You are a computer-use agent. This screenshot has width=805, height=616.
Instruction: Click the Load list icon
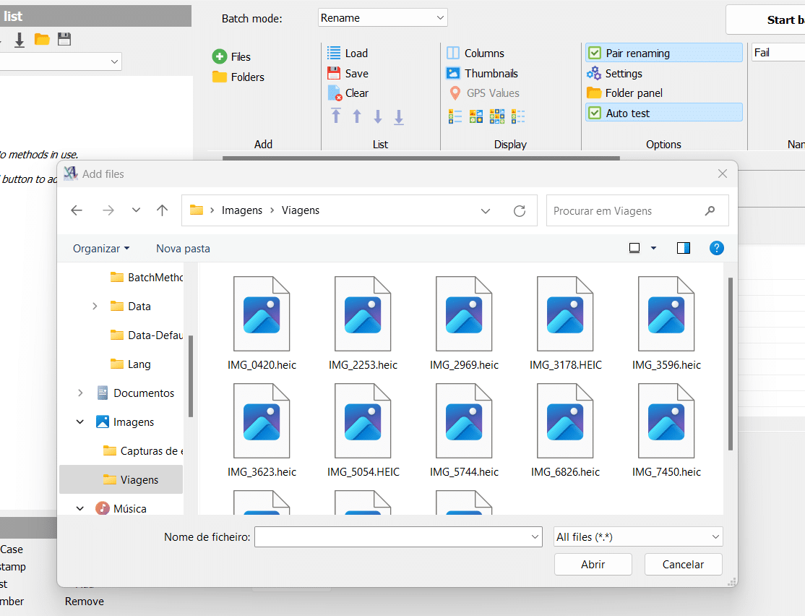[x=334, y=53]
